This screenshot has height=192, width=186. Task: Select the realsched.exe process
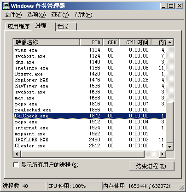pos(90,110)
